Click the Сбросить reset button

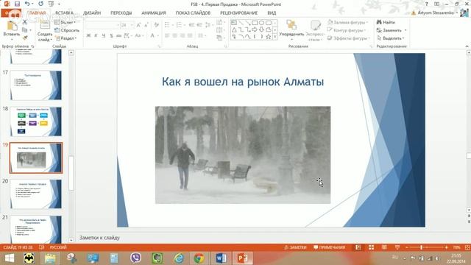(x=67, y=30)
